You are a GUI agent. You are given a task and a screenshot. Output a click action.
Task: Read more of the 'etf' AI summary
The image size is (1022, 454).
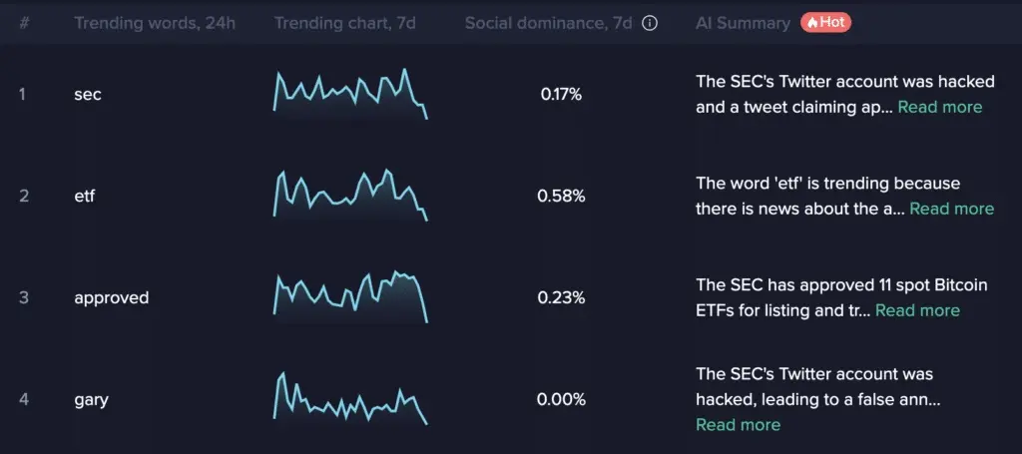pyautogui.click(x=951, y=209)
